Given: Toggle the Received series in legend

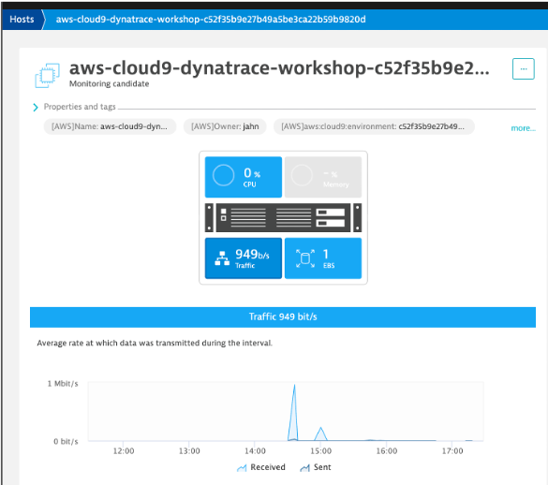Looking at the screenshot, I should point(261,467).
